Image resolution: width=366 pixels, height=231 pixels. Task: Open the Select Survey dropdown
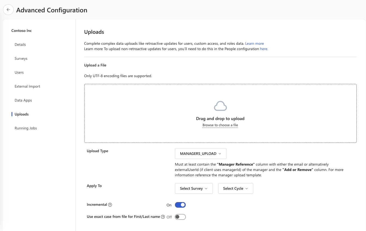click(x=194, y=188)
